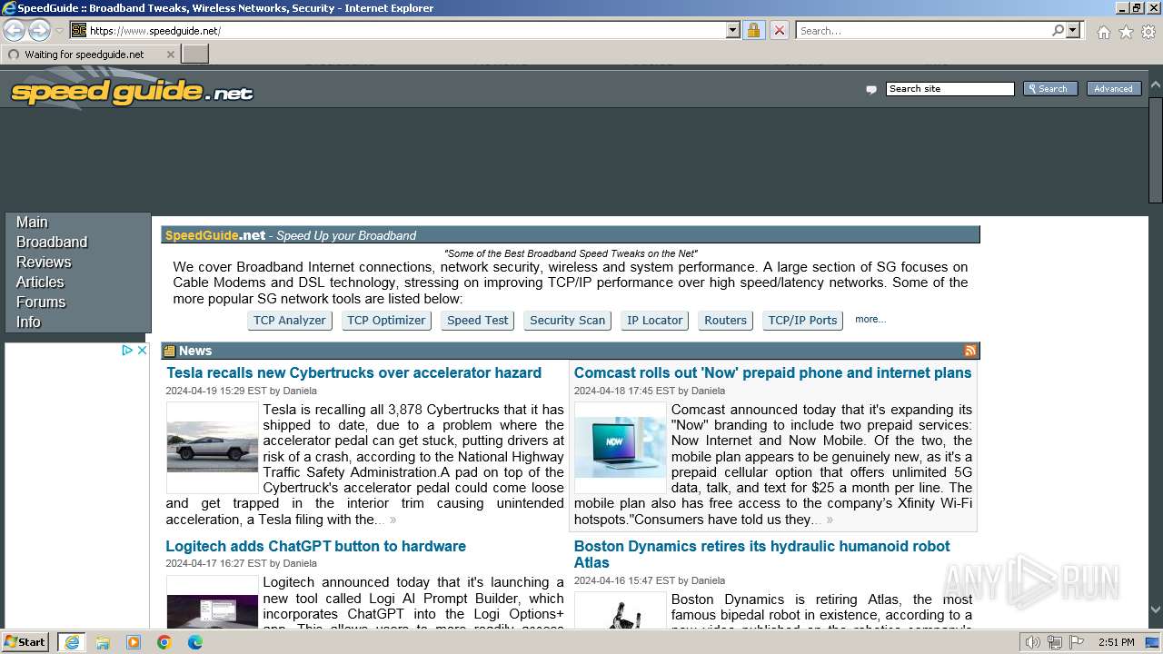Follow the » read-more link after Comcast excerpt
This screenshot has height=654, width=1163.
pos(830,520)
